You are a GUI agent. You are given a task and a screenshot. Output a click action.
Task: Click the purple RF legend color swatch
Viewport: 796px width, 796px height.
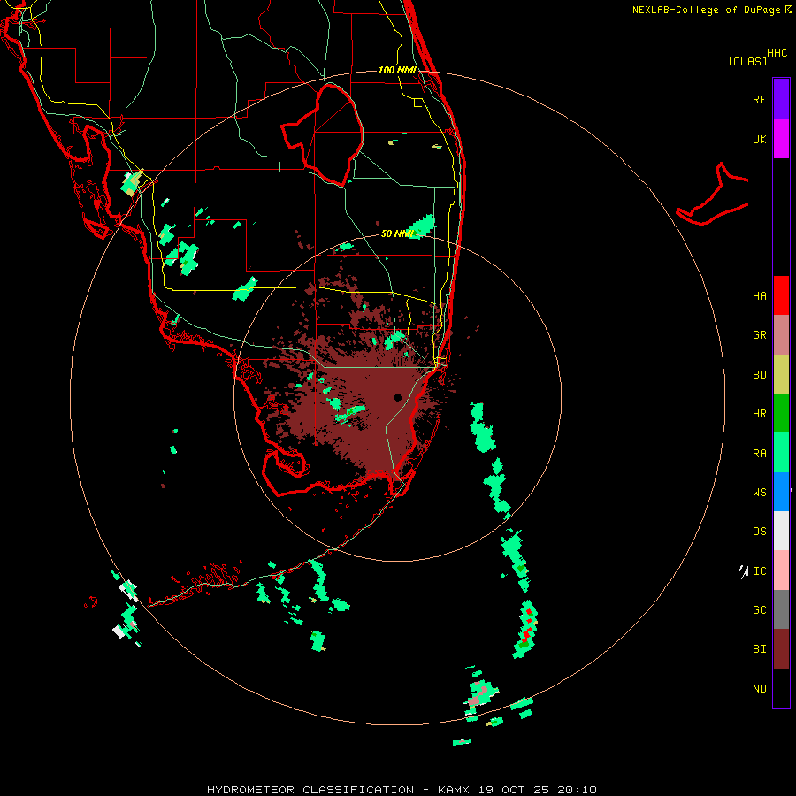point(781,99)
